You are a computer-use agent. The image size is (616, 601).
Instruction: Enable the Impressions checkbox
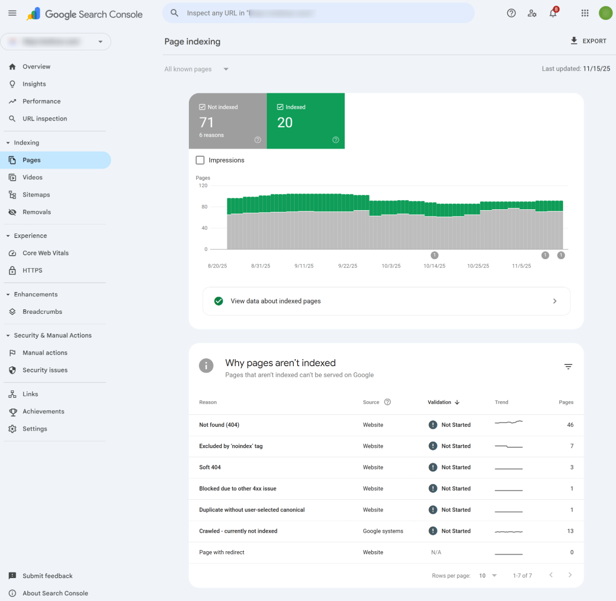pos(200,160)
